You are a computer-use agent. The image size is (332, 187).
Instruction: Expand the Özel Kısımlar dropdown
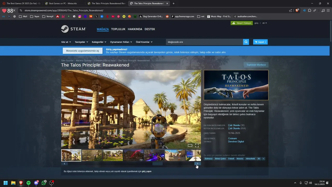click(144, 42)
